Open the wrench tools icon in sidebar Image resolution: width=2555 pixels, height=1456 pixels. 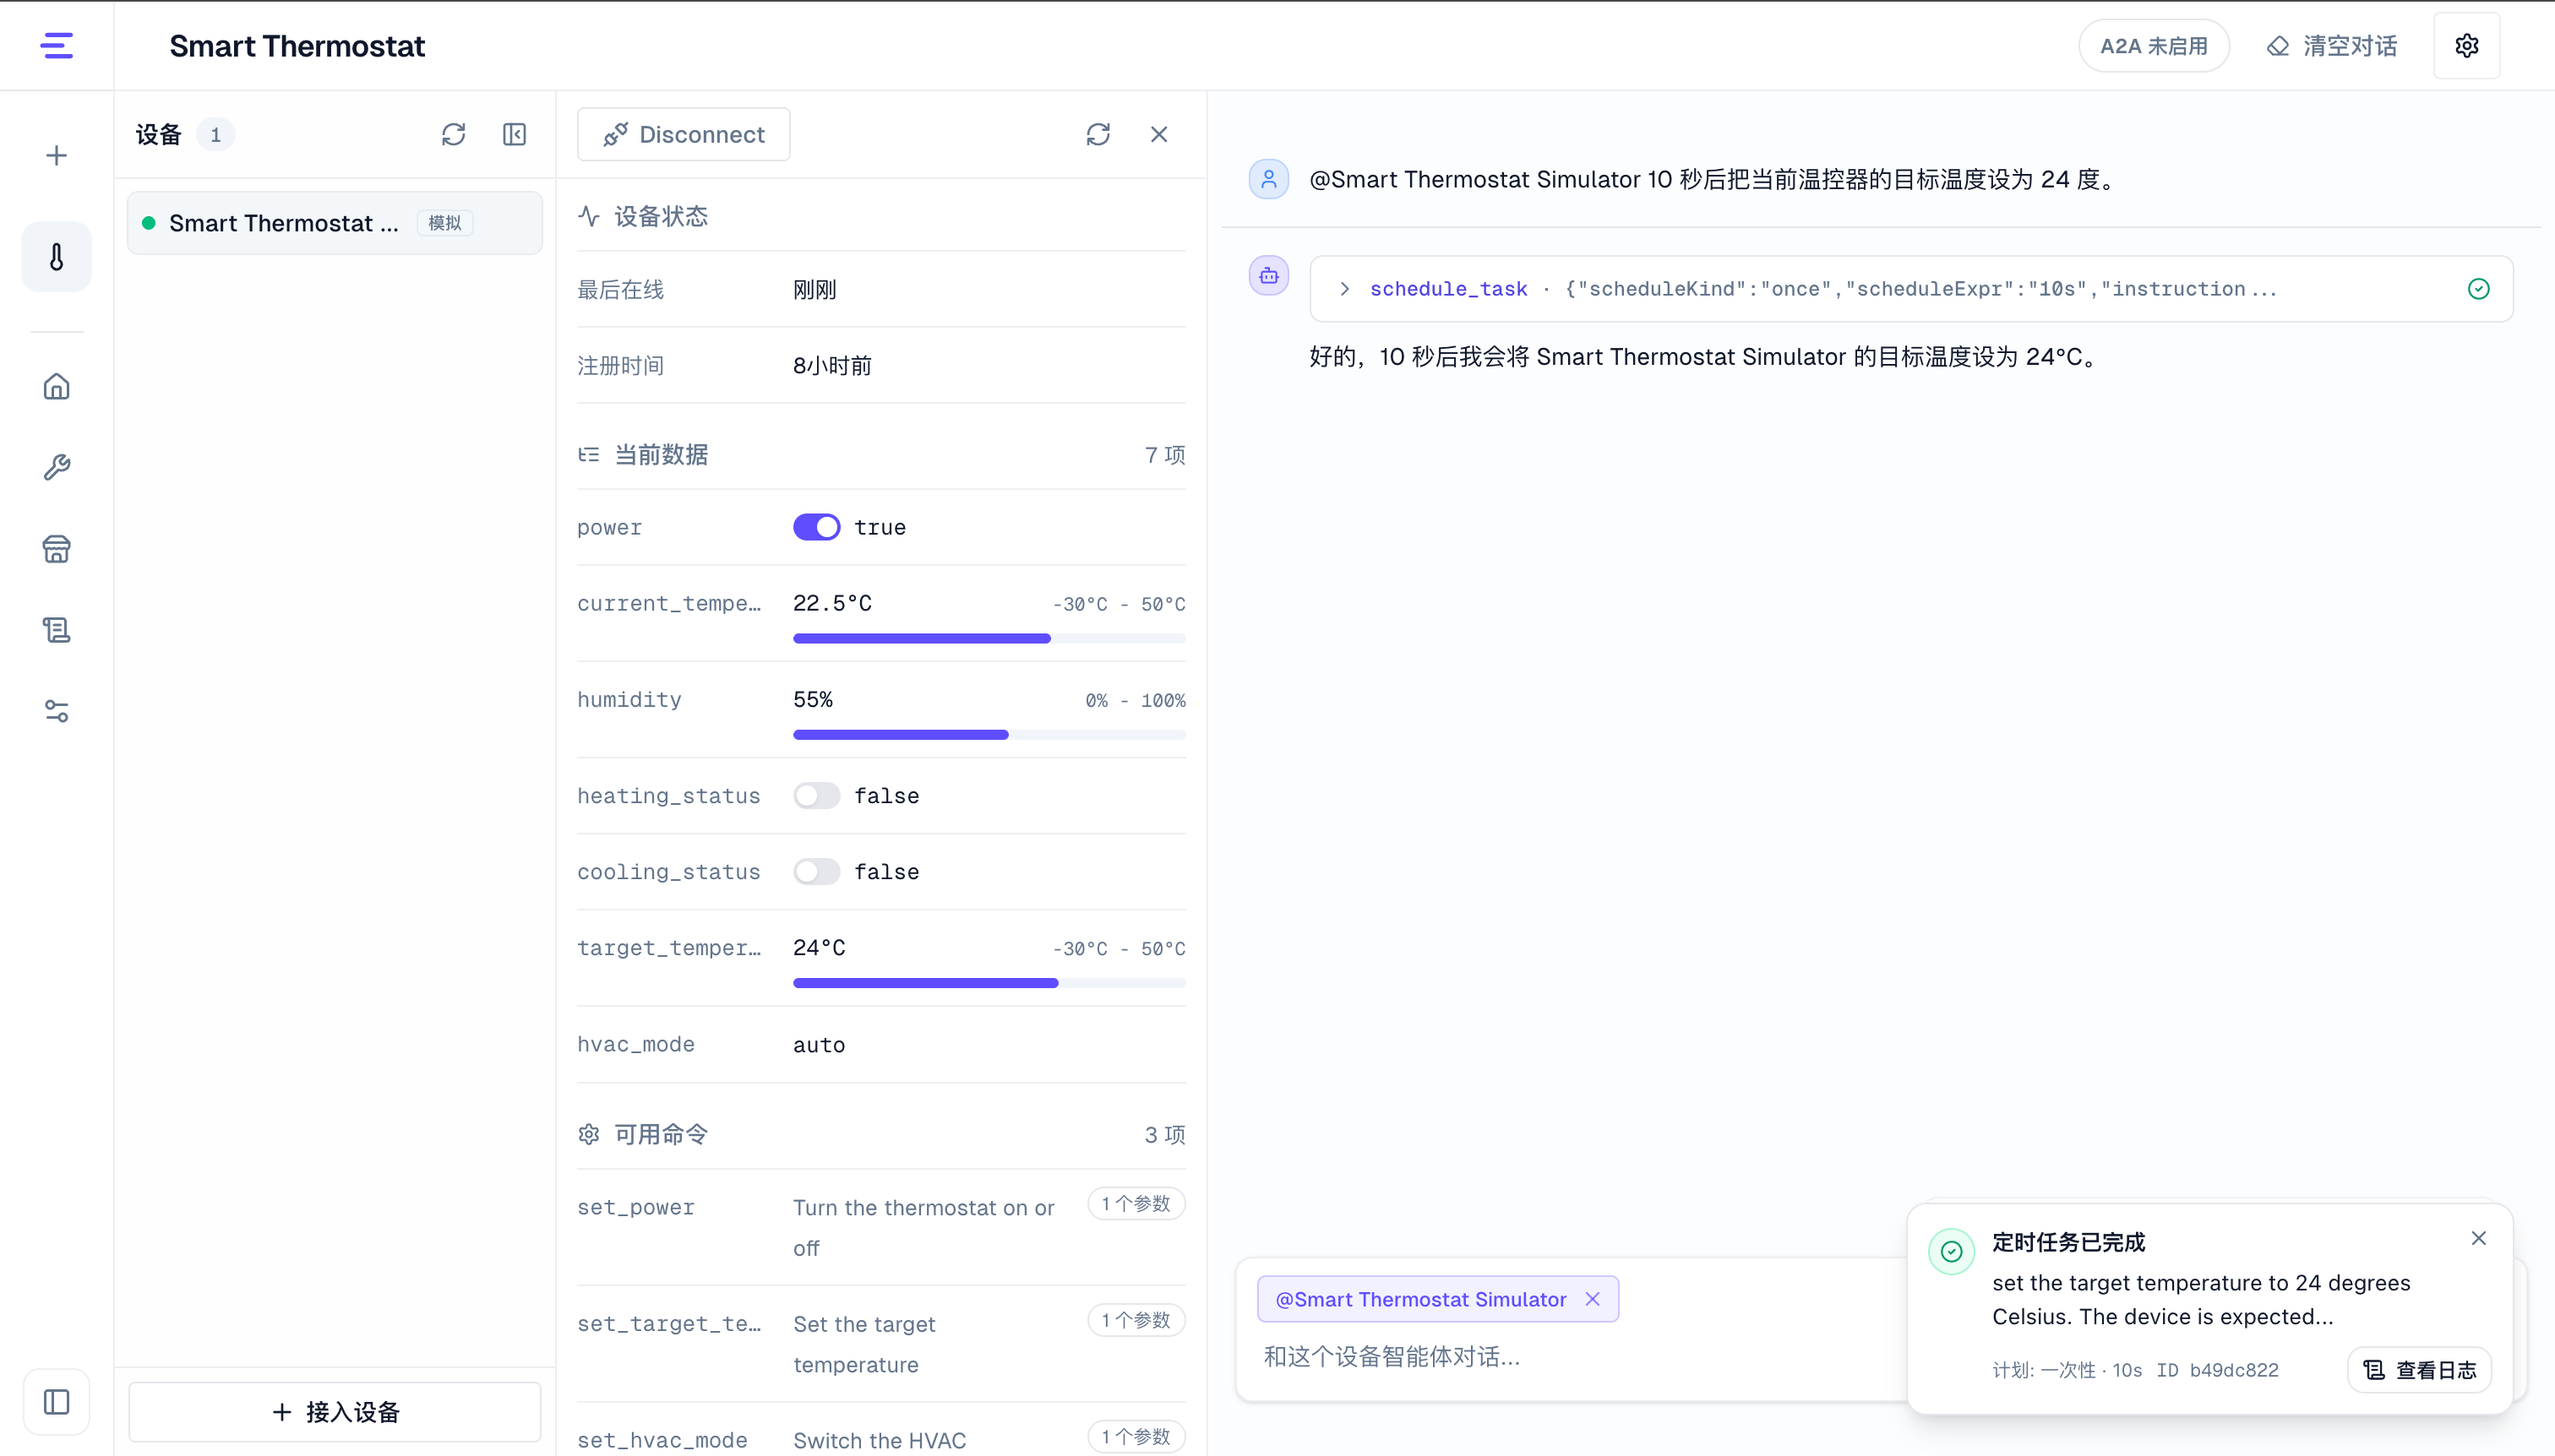(56, 467)
